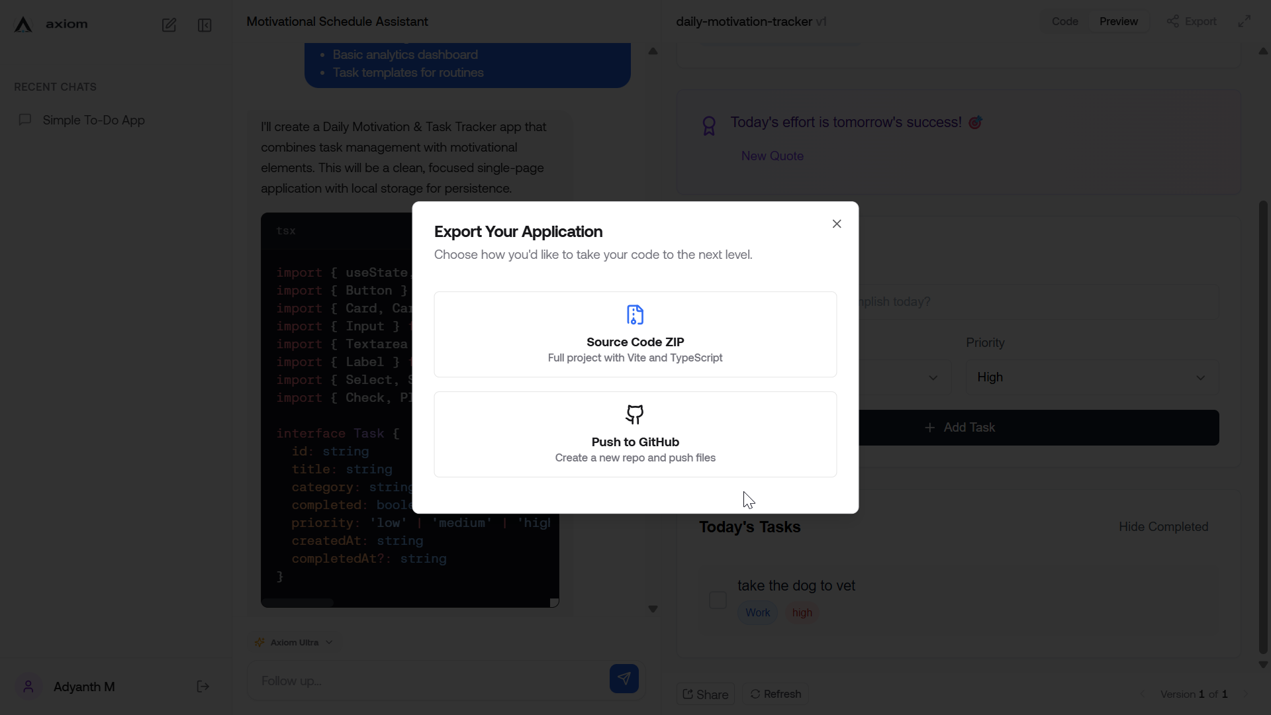
Task: Click the send message arrow icon
Action: pyautogui.click(x=623, y=679)
